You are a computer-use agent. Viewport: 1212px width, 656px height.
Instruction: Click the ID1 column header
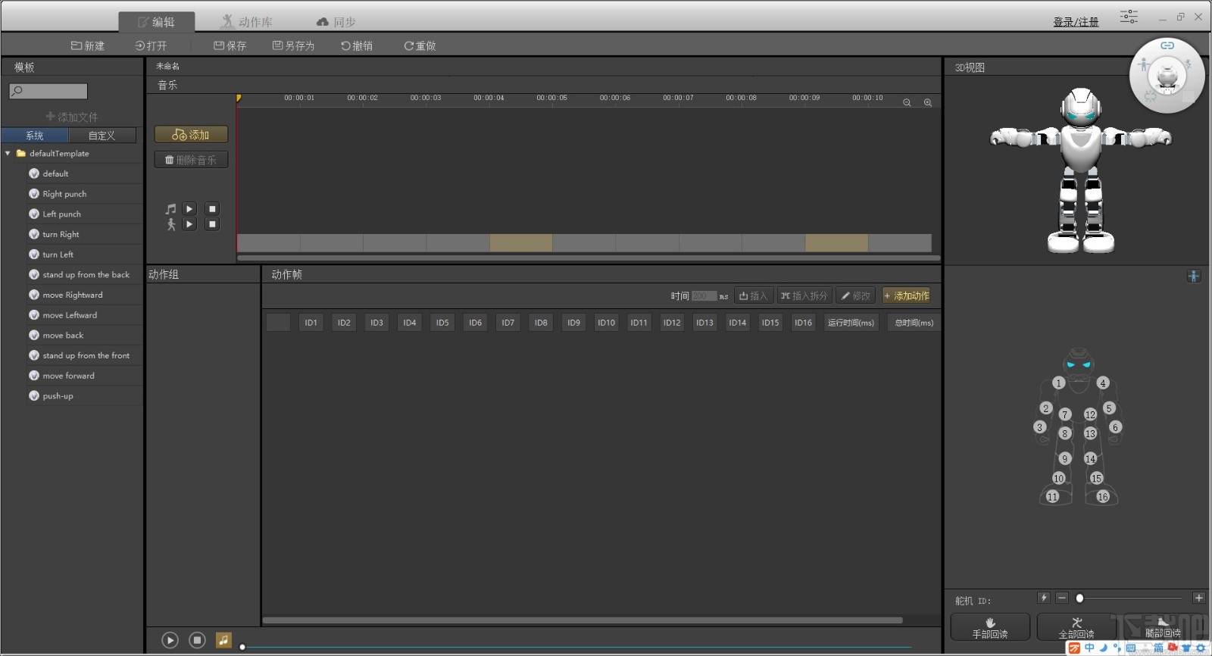click(x=311, y=323)
